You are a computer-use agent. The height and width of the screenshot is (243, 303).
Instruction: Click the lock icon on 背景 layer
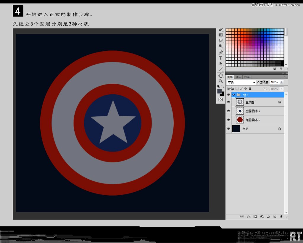pos(279,128)
